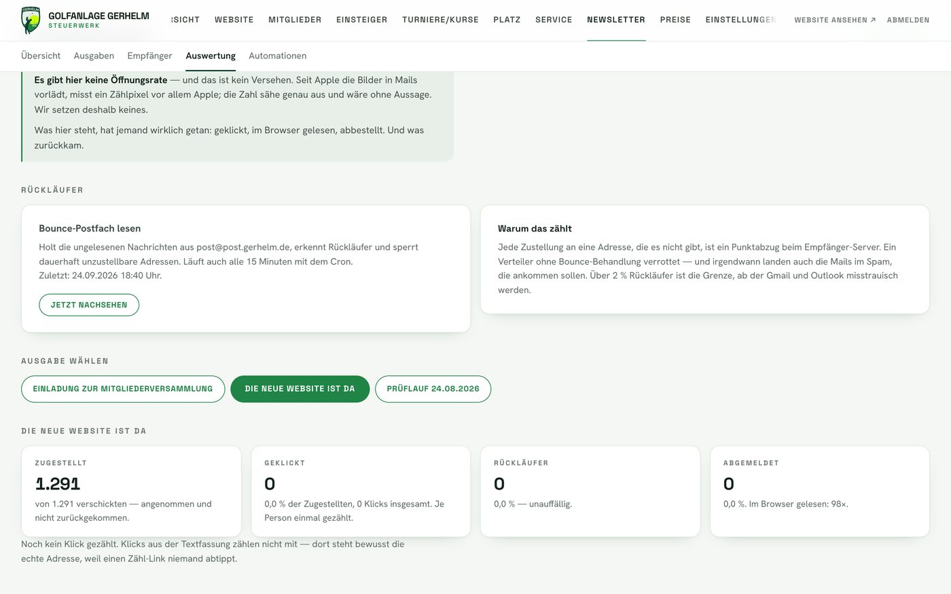Select the Newsletter menu item

pyautogui.click(x=616, y=20)
